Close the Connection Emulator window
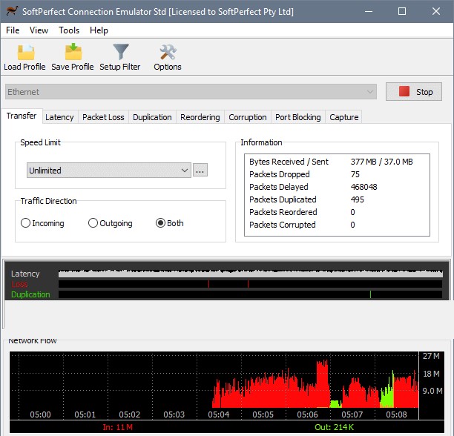 coord(436,11)
